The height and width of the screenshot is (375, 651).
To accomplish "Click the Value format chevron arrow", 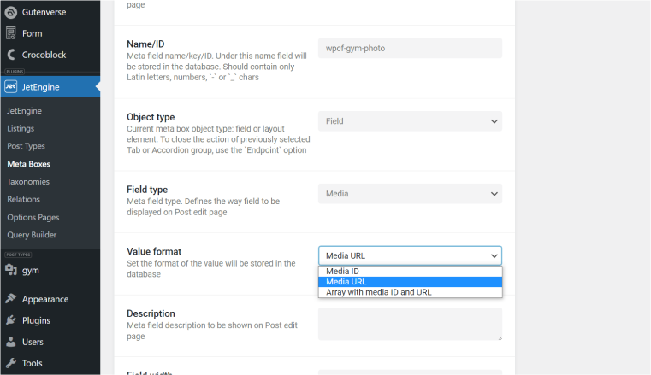I will (x=494, y=256).
